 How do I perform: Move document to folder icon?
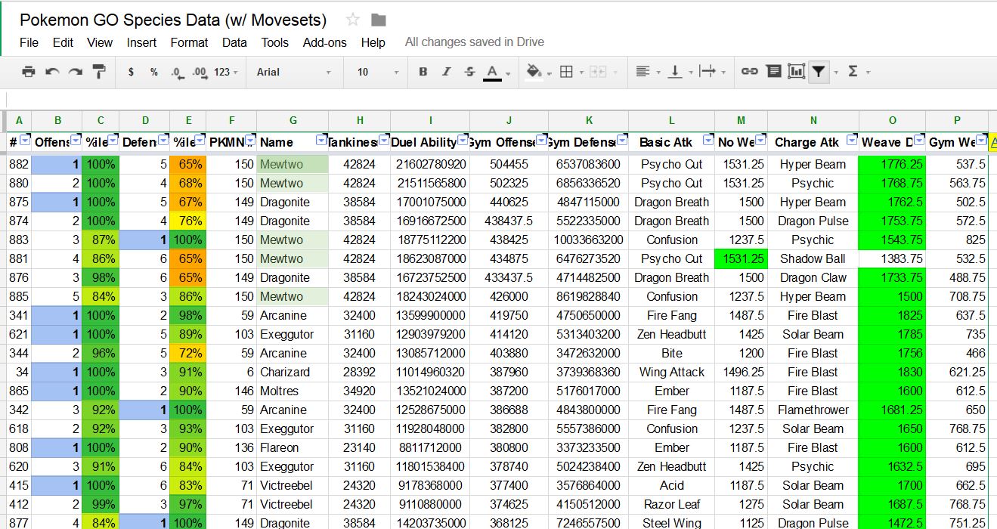pos(379,20)
